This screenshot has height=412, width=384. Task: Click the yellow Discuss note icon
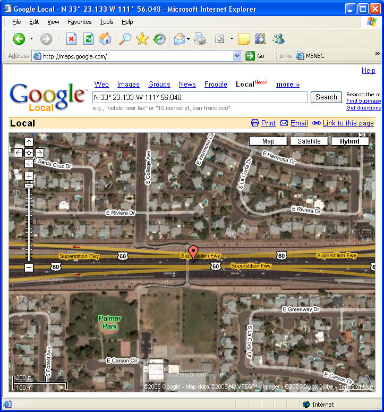click(244, 39)
